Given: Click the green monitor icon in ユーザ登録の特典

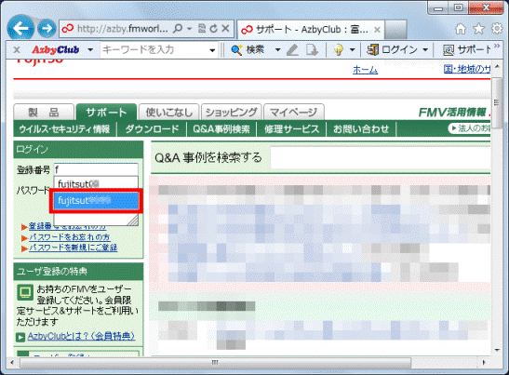Looking at the screenshot, I should [x=25, y=292].
